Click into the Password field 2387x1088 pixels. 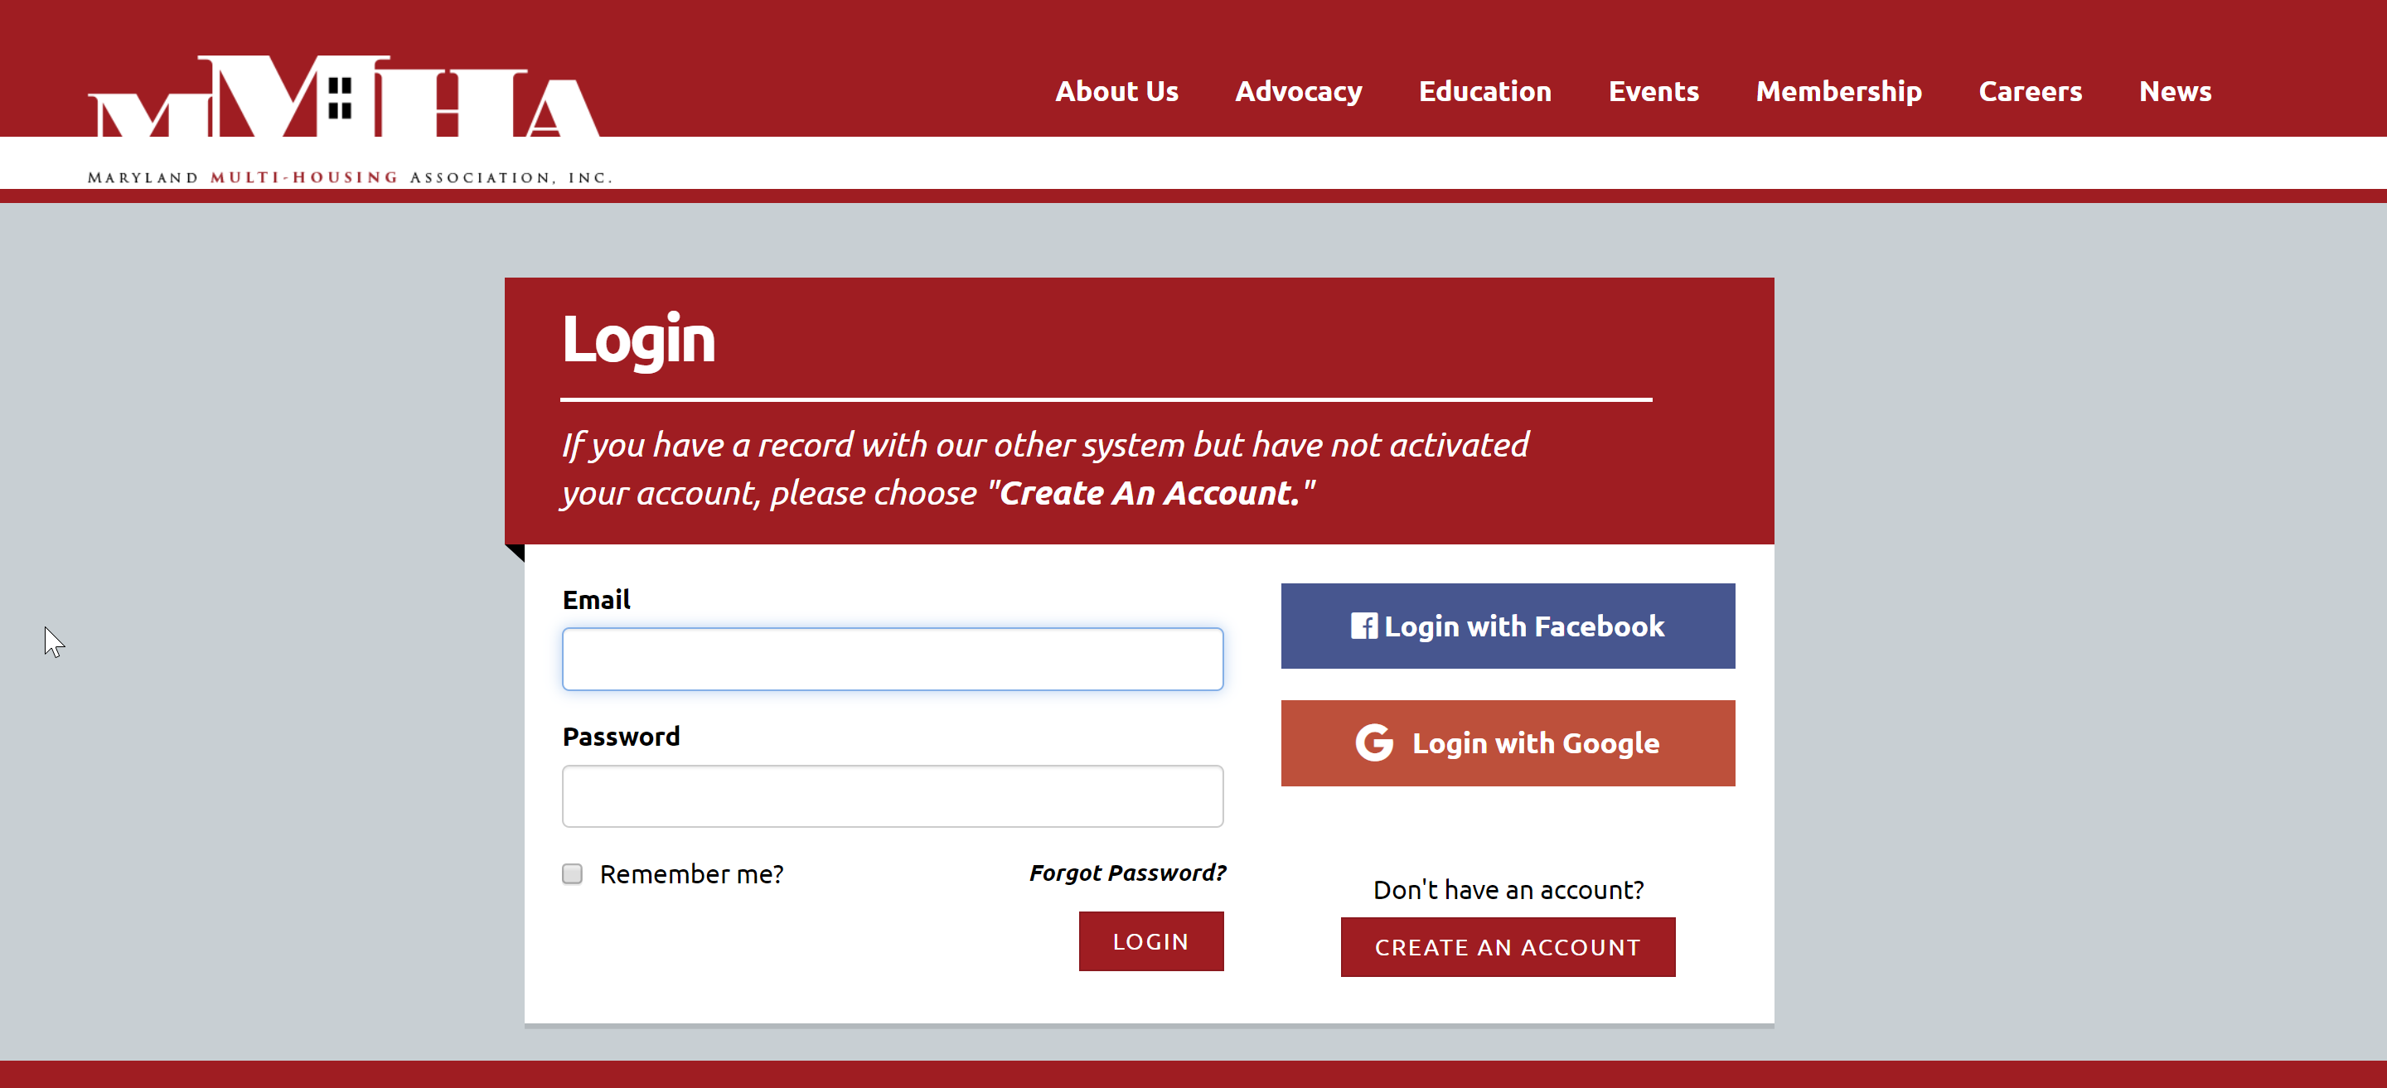click(x=893, y=796)
